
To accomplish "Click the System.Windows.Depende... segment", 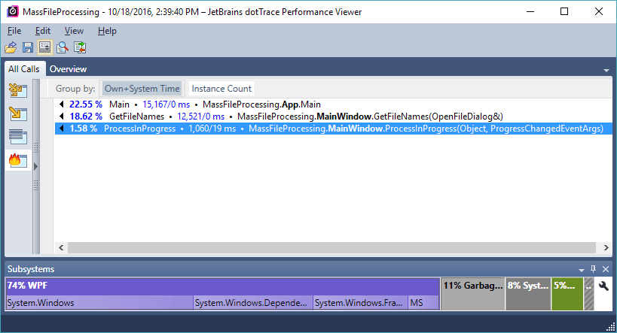I will (253, 303).
